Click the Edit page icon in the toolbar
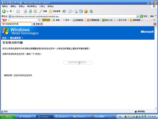 [81, 11]
